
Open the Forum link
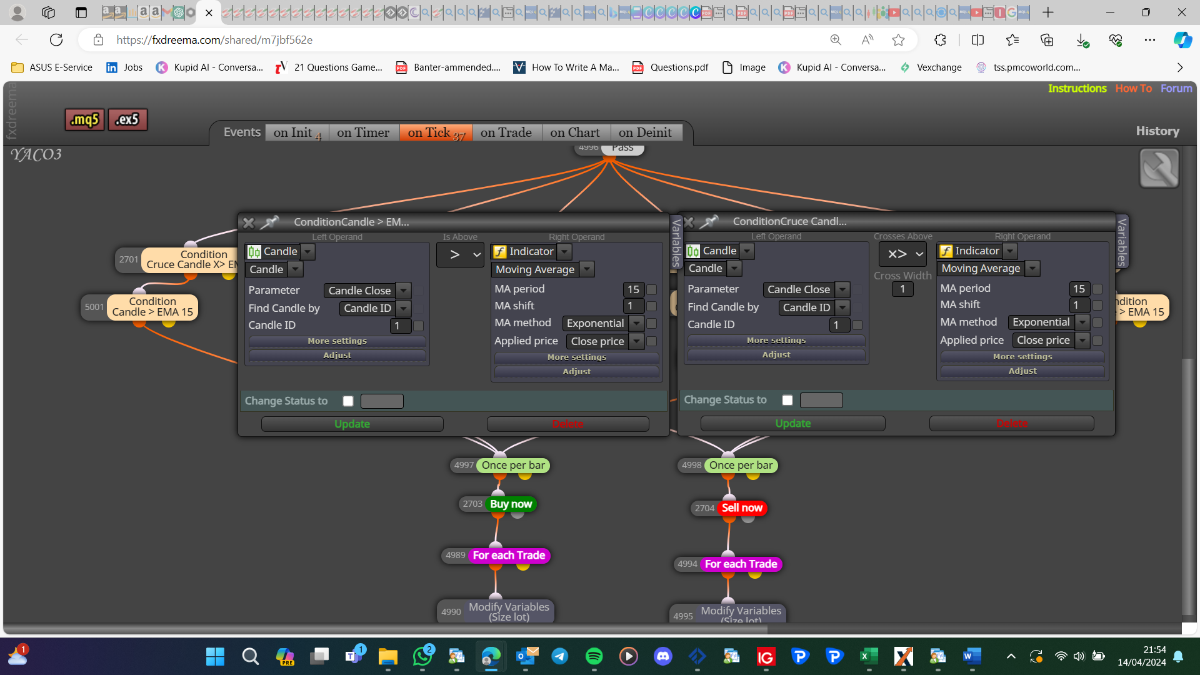pyautogui.click(x=1176, y=88)
